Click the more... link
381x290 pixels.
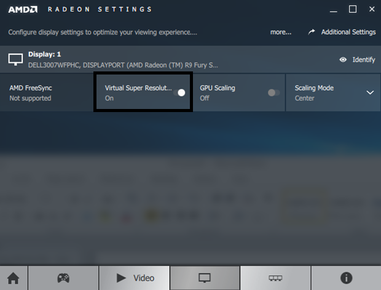coord(281,32)
